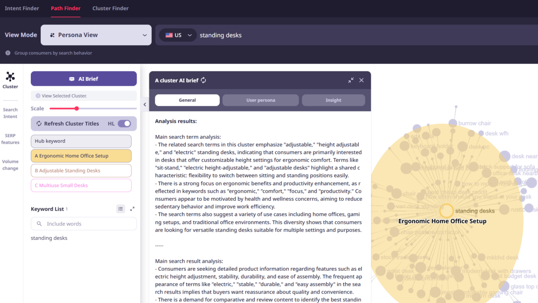This screenshot has height=303, width=538.
Task: Click the Include words search field
Action: (83, 223)
